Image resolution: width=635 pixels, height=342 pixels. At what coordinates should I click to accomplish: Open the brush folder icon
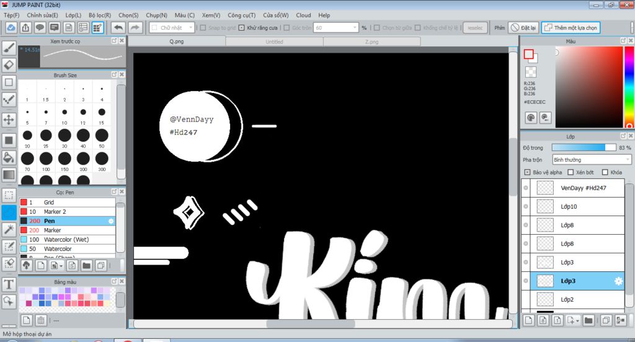(x=86, y=266)
